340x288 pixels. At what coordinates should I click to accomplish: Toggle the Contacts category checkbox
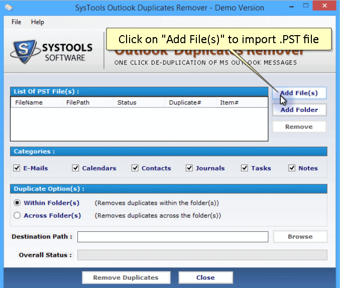click(135, 168)
